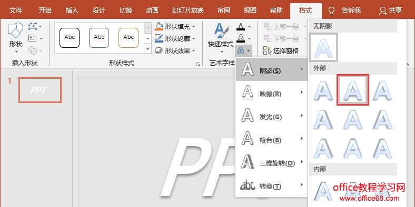
Task: Open the 三维旋转(D) submenu
Action: tap(272, 162)
